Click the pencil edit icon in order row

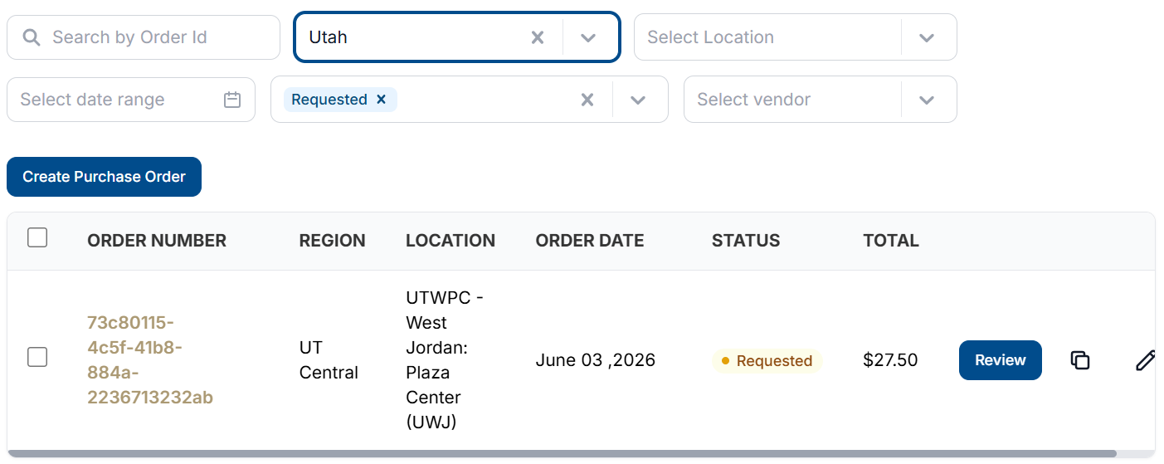(x=1145, y=360)
